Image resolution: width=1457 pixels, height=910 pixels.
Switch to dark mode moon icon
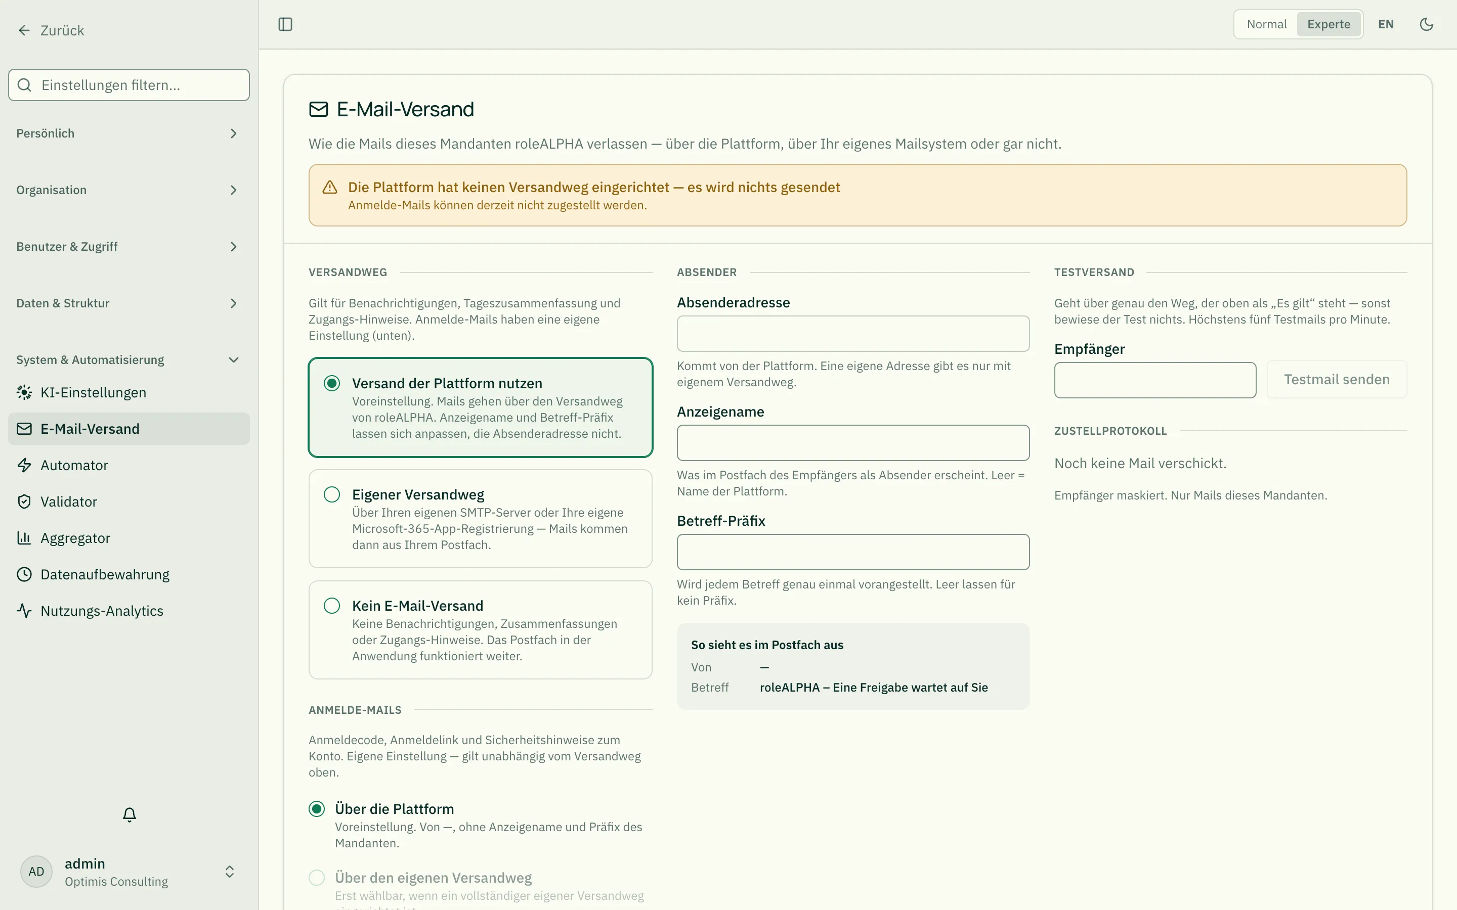(1426, 24)
